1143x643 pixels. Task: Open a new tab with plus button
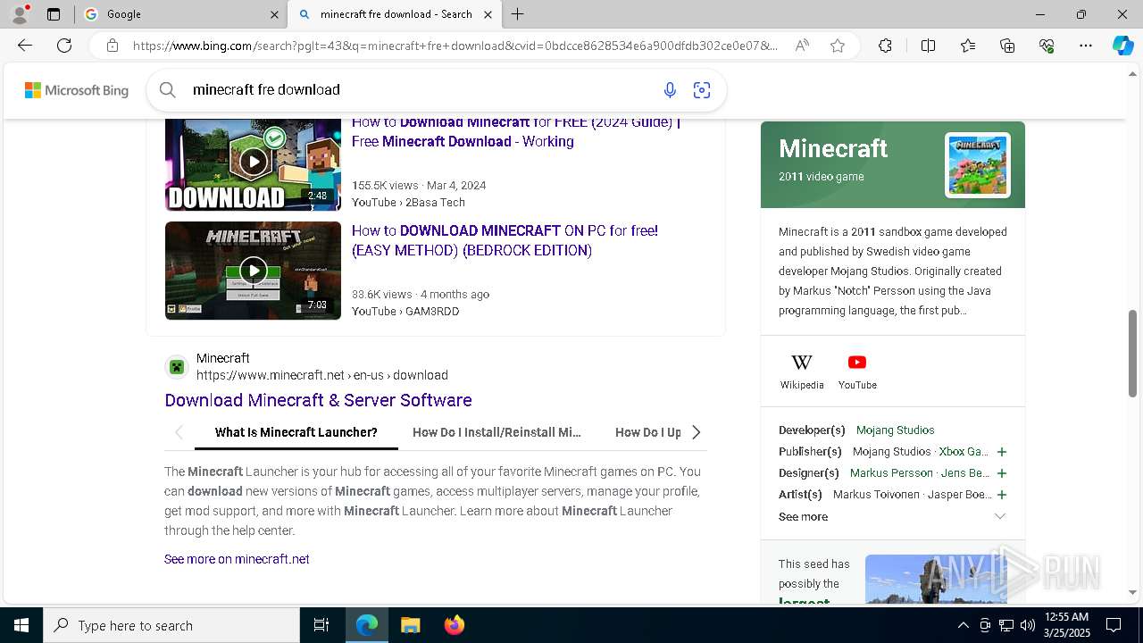[518, 14]
